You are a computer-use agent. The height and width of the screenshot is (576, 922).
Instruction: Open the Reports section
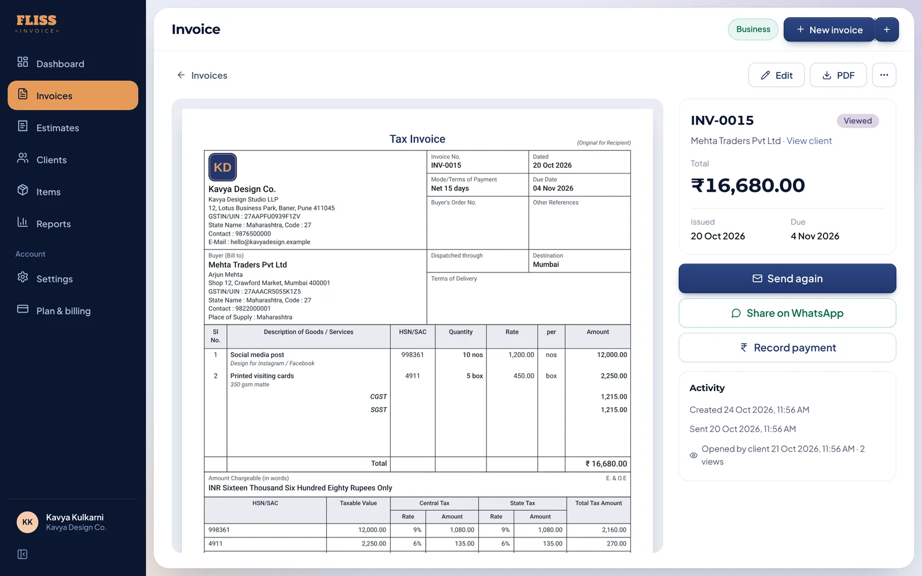73,223
